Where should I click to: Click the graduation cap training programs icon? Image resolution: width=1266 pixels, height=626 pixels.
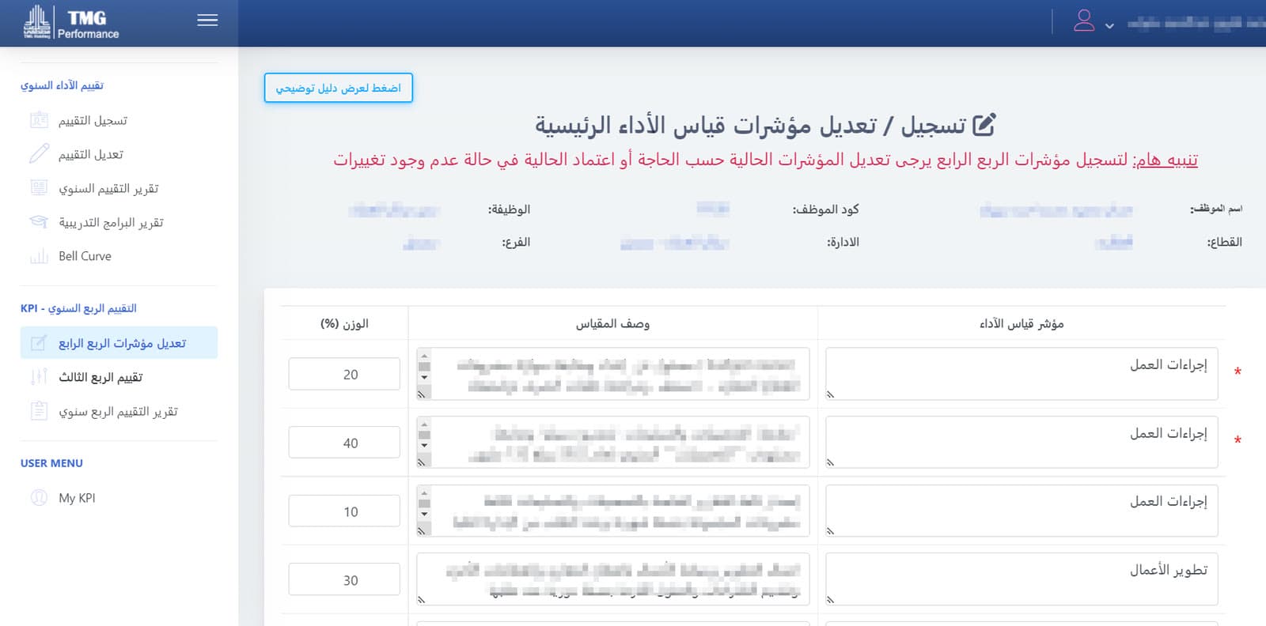tap(39, 222)
